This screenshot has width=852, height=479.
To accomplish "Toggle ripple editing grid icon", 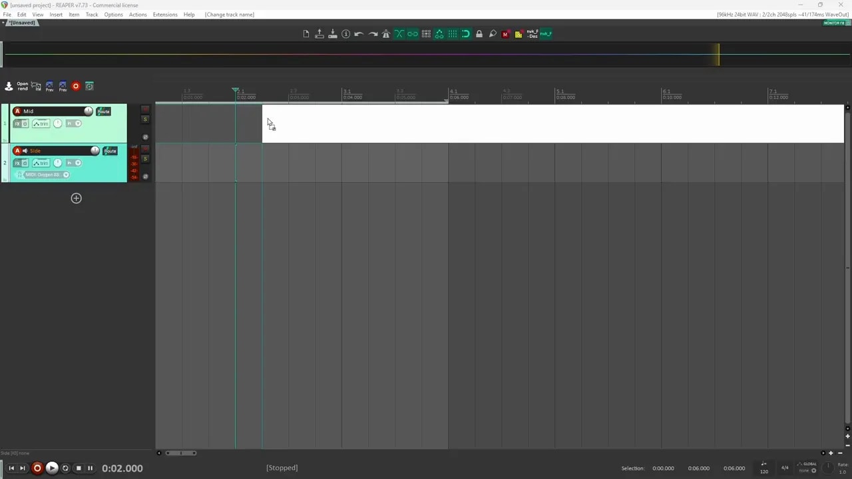I will tap(426, 34).
